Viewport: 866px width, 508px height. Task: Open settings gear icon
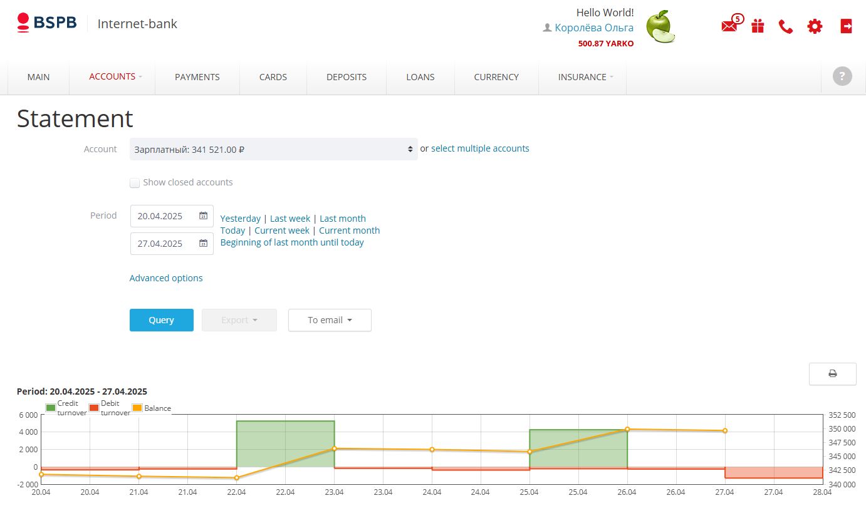click(815, 26)
